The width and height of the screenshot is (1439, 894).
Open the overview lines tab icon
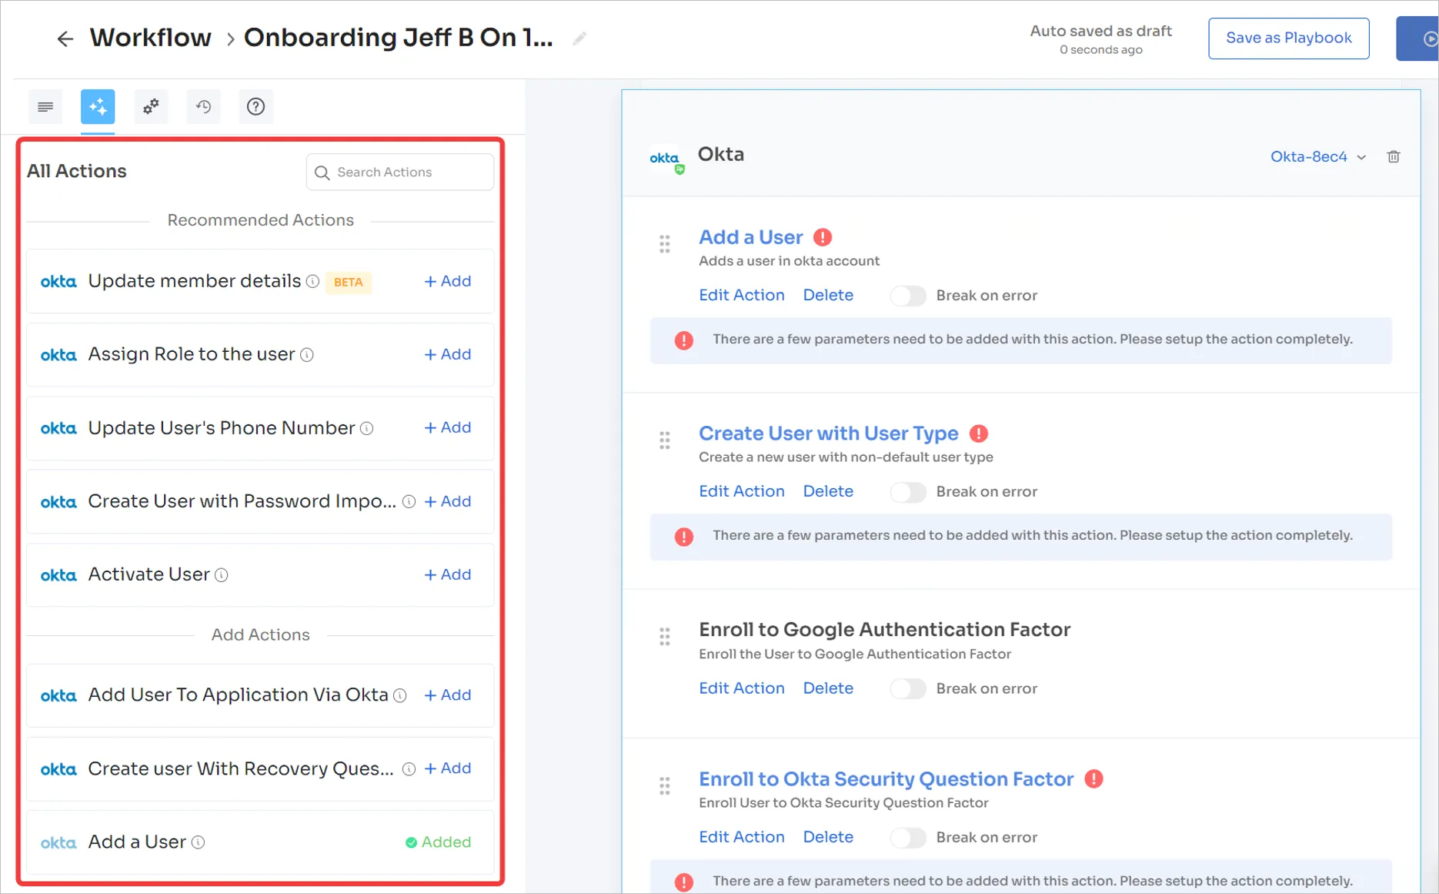[45, 106]
